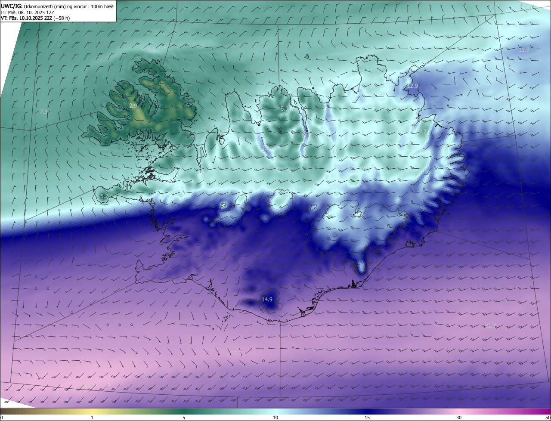Click the map title 'Úrkomumætti (mm) og vindur í 100m hæð'
The width and height of the screenshot is (551, 421).
[x=68, y=6]
